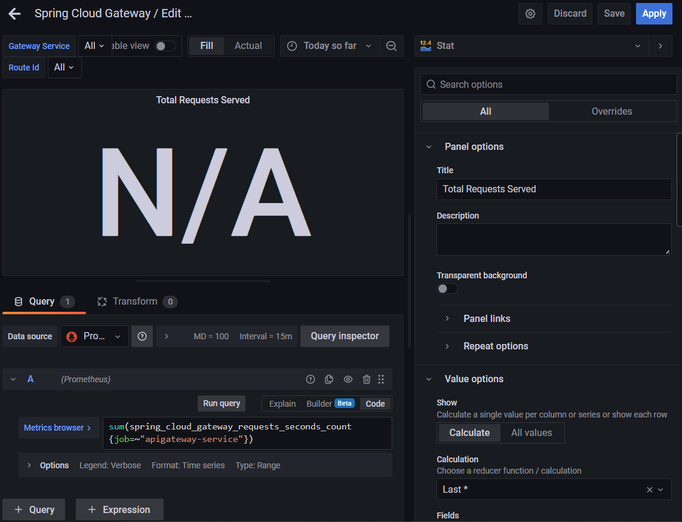The height and width of the screenshot is (522, 682).
Task: Click the zoom out time range icon
Action: 391,45
